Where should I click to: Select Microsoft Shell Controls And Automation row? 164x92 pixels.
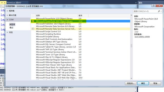coord(80,39)
